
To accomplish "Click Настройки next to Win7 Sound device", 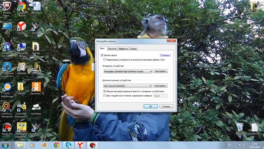I will pos(160,86).
